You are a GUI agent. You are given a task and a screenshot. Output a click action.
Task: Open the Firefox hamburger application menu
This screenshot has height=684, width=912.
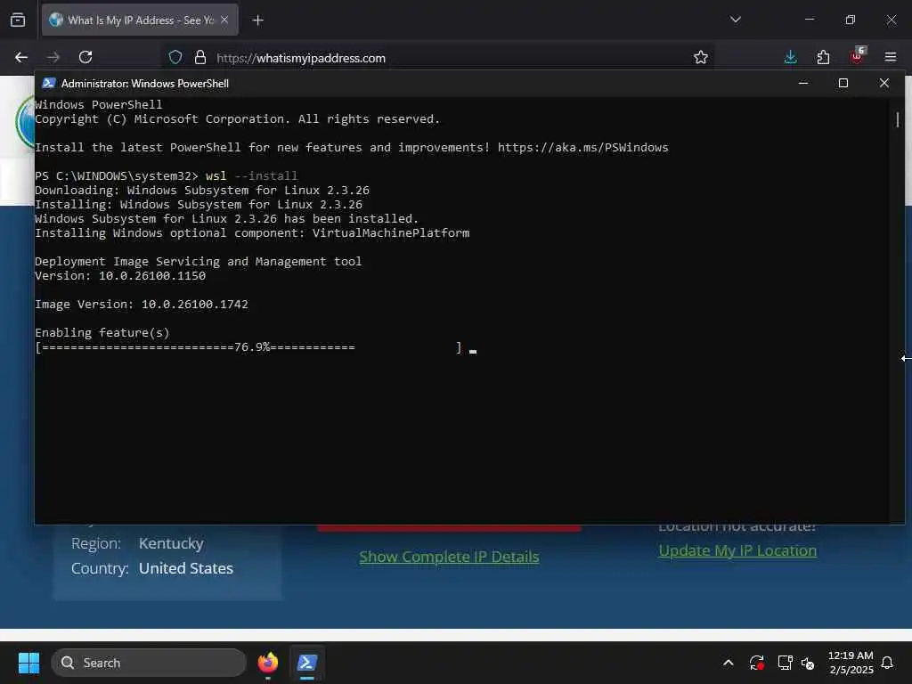pos(890,57)
